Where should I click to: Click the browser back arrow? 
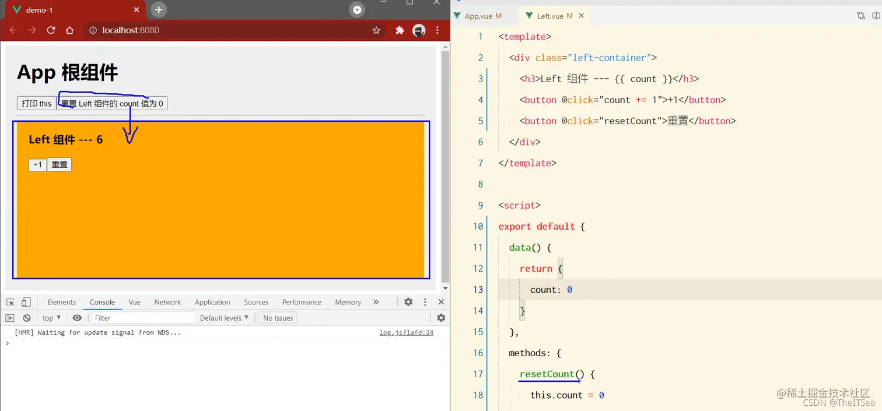[13, 30]
